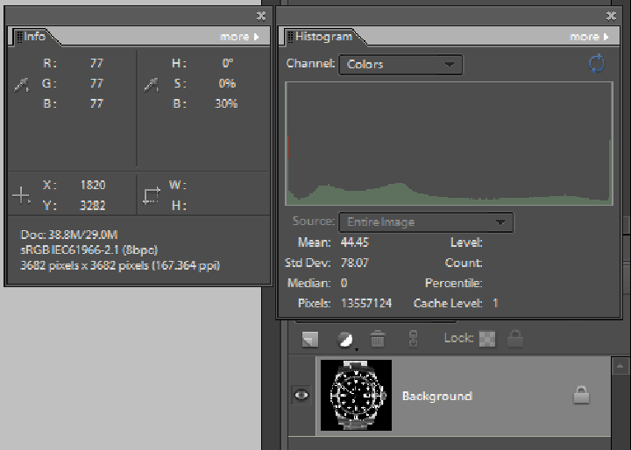Hide the Background layer eye icon

click(x=301, y=395)
